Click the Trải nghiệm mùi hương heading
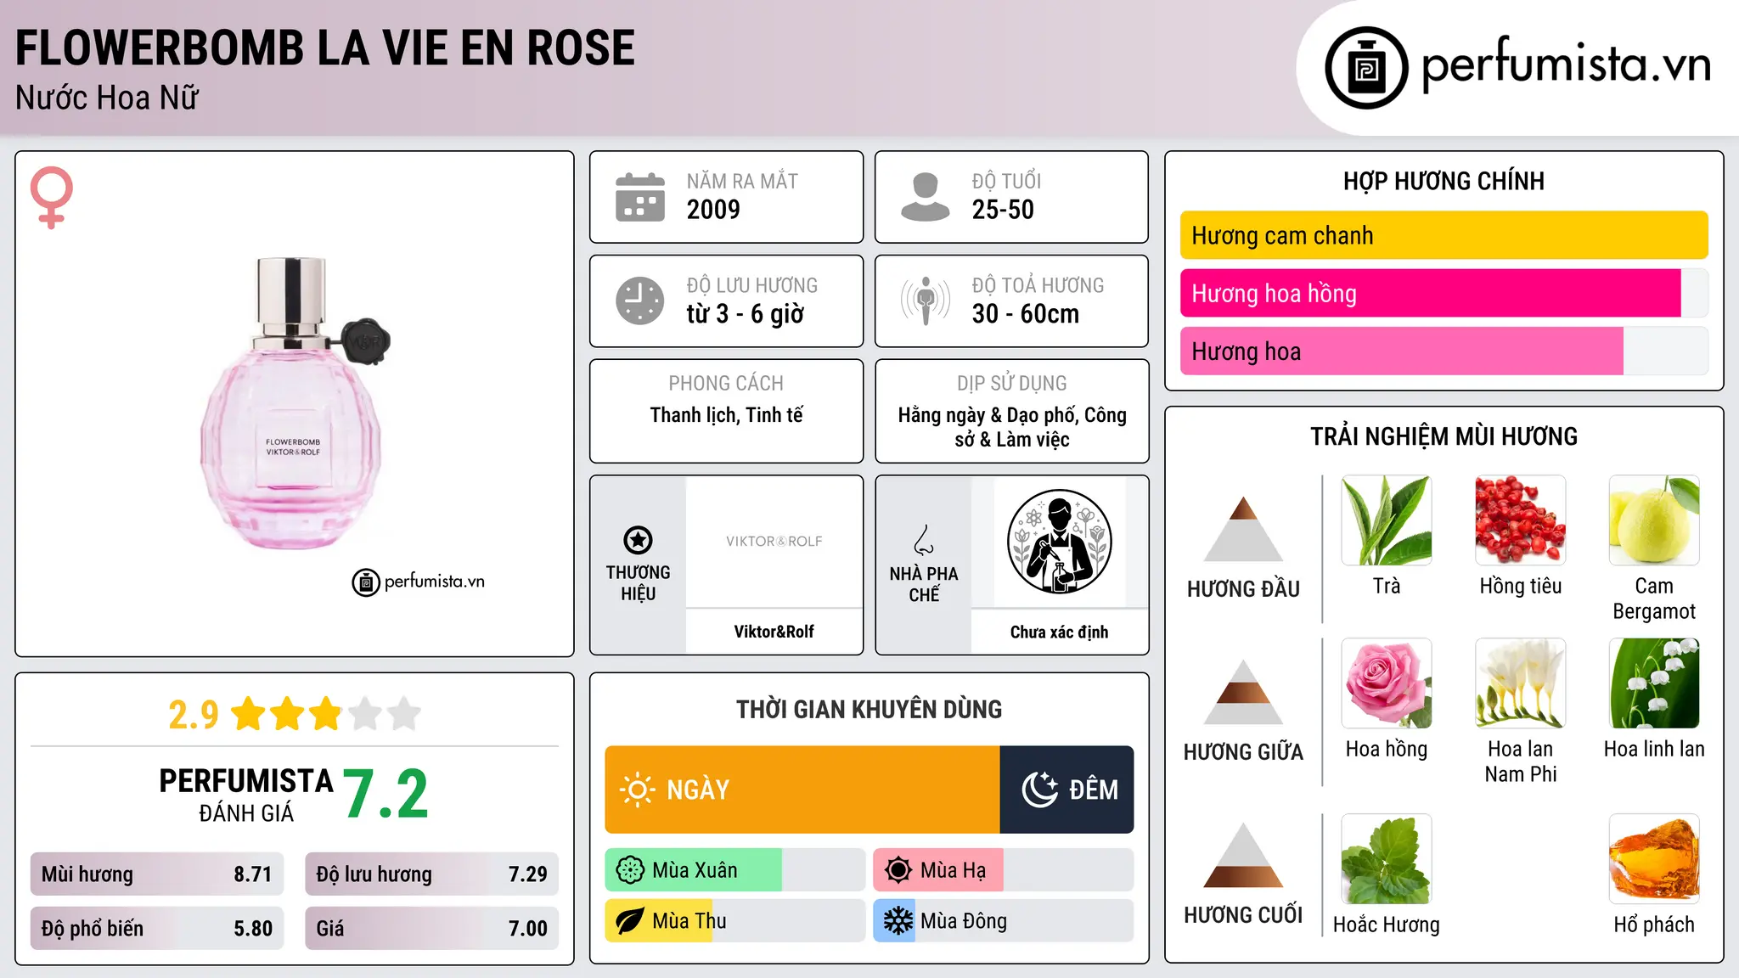The image size is (1739, 978). pos(1444,436)
